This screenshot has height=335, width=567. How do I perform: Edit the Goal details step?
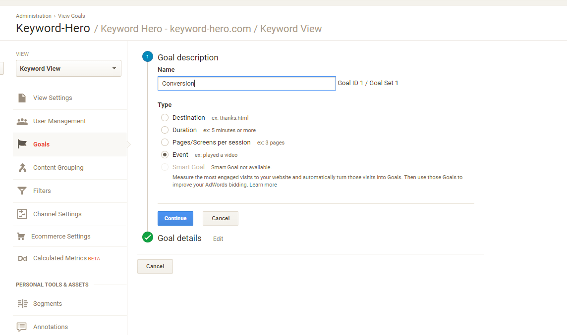[218, 239]
